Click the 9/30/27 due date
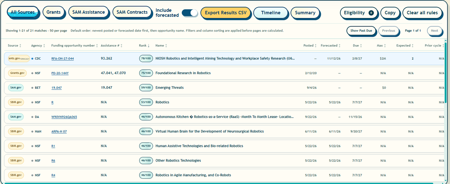Screen dimensions: 450x184 click(356, 132)
